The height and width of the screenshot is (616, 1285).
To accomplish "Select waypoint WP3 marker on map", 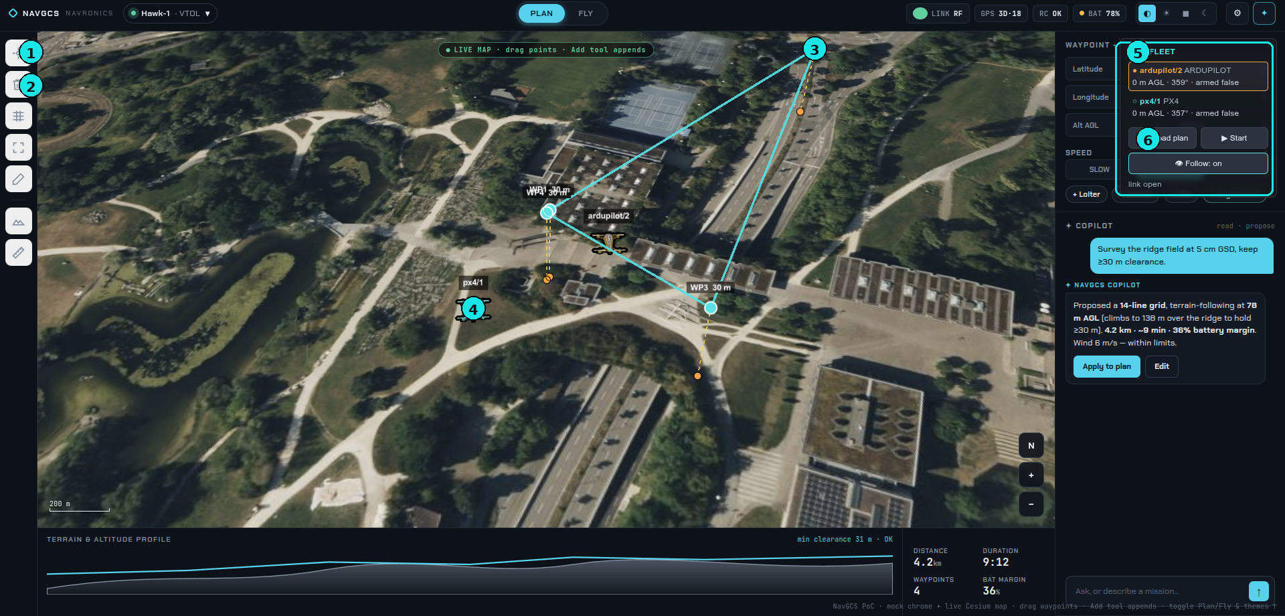I will point(710,308).
